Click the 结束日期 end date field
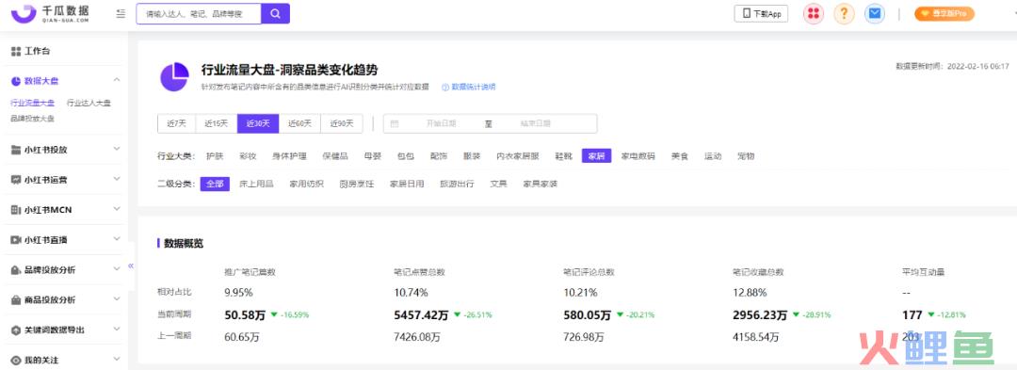This screenshot has height=370, width=1017. click(536, 123)
